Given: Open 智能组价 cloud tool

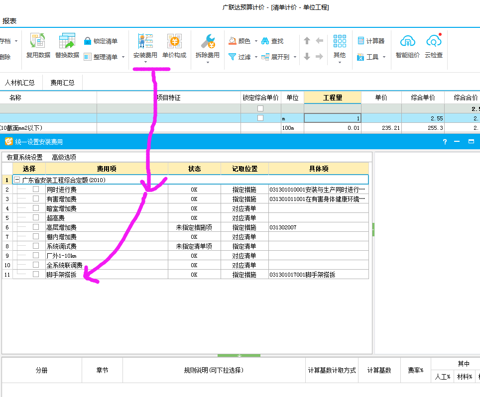Looking at the screenshot, I should coord(407,46).
